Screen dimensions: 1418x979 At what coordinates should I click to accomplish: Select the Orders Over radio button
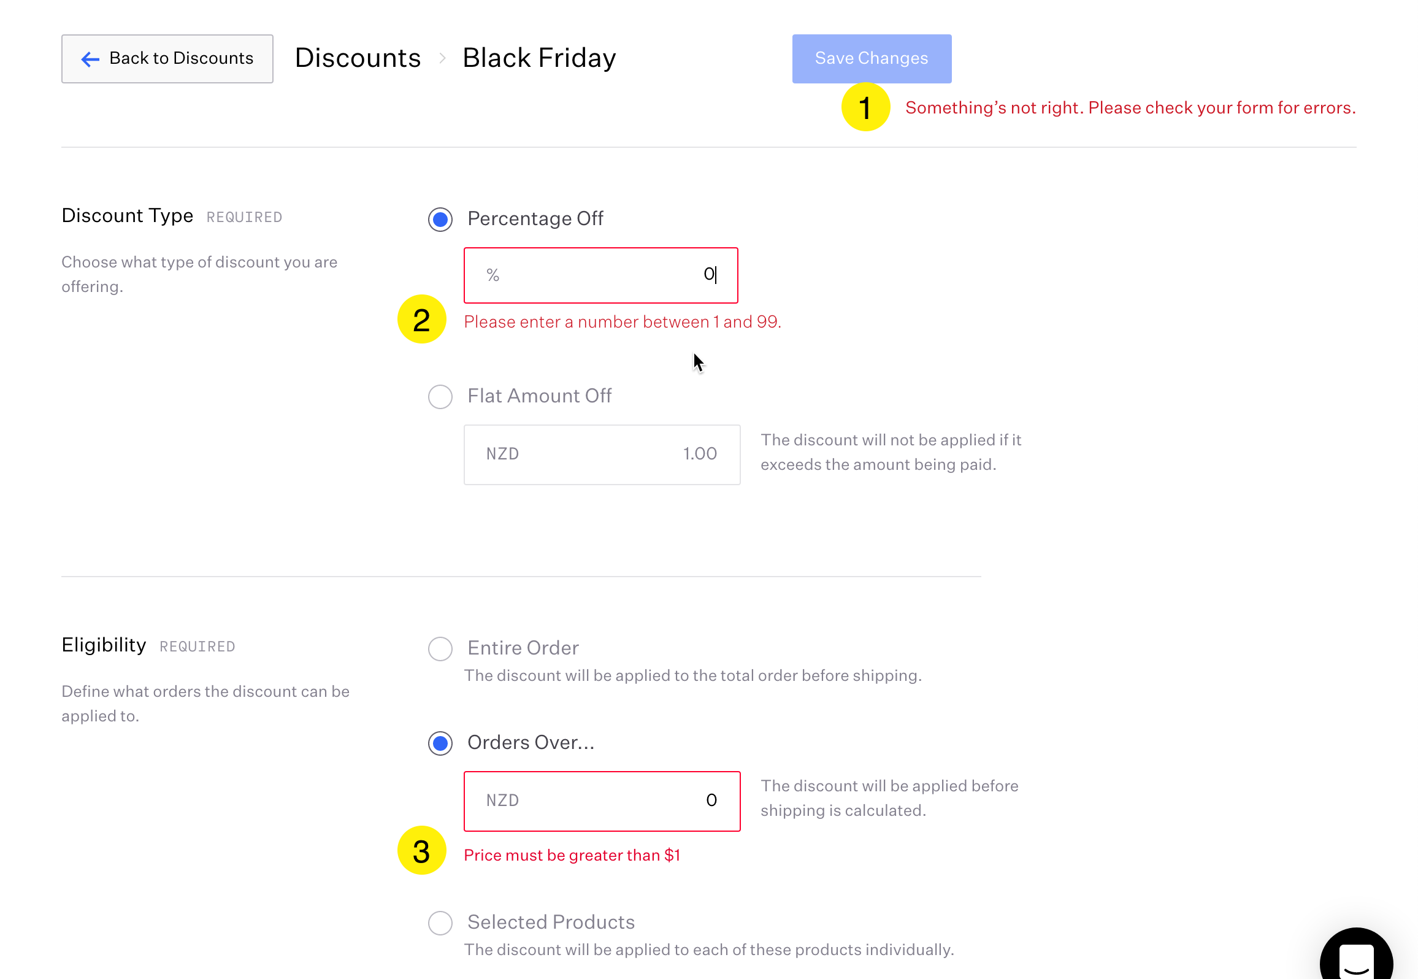tap(440, 743)
